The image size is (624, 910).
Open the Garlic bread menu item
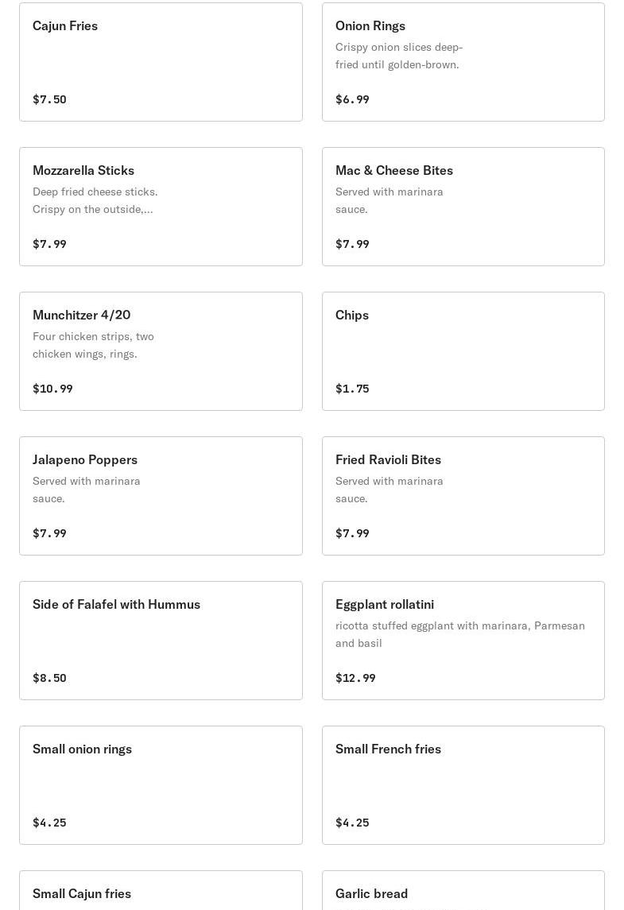coord(463,893)
